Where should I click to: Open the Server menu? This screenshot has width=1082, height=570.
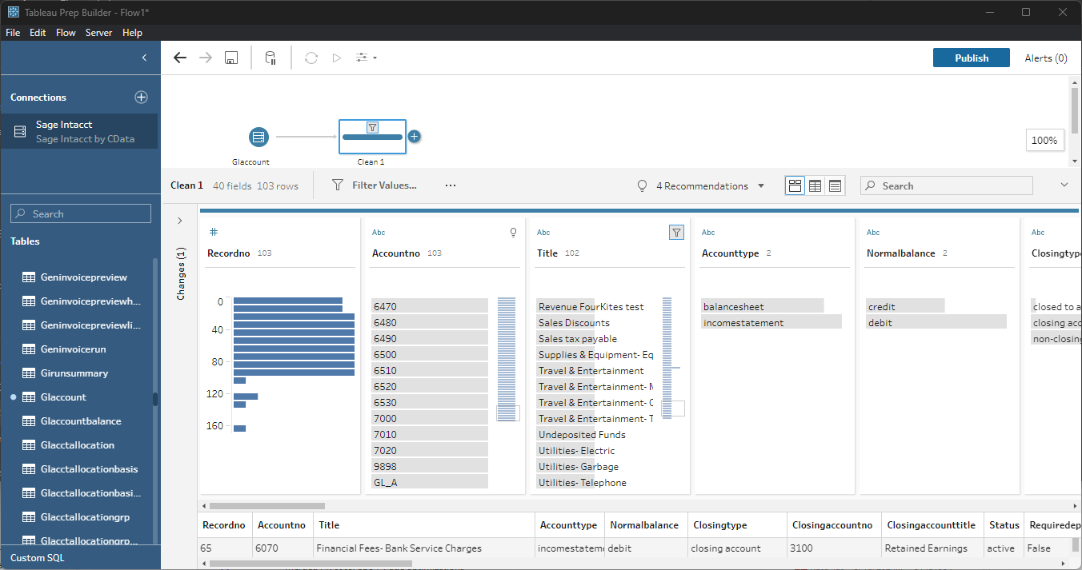click(98, 33)
